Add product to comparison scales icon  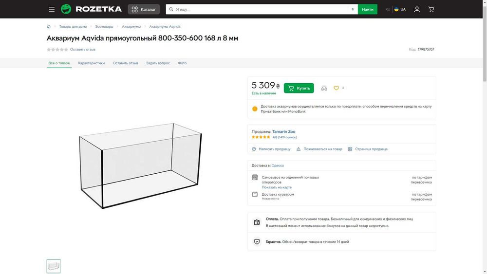click(x=324, y=88)
